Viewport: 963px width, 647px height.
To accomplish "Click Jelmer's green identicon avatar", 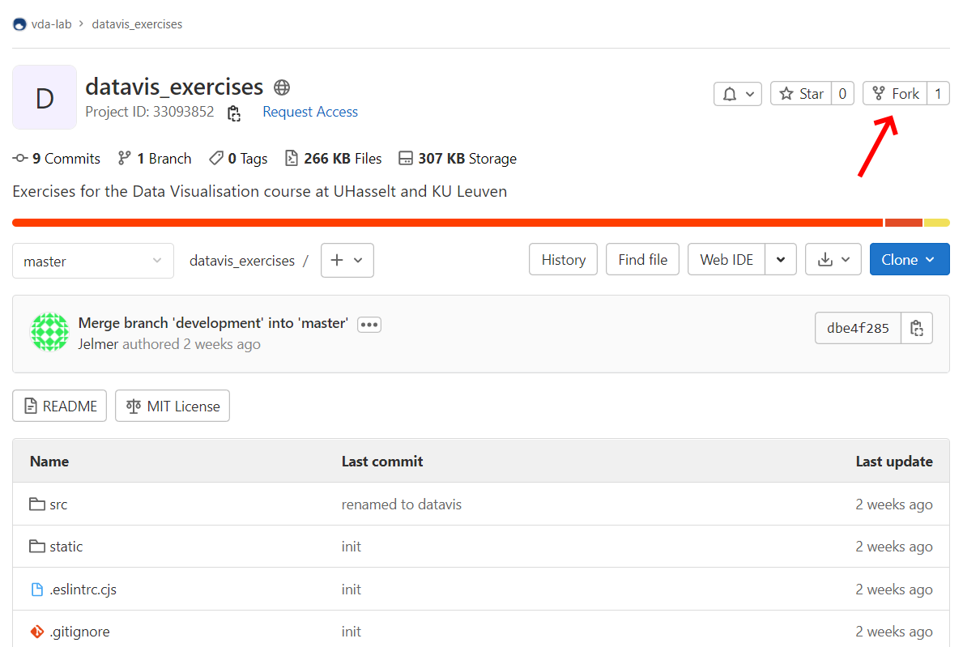I will [x=49, y=332].
